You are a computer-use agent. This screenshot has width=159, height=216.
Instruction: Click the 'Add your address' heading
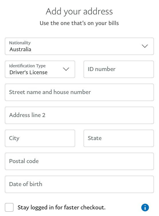(x=79, y=12)
